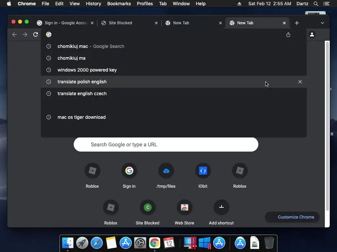Open the View menu

coord(75,4)
